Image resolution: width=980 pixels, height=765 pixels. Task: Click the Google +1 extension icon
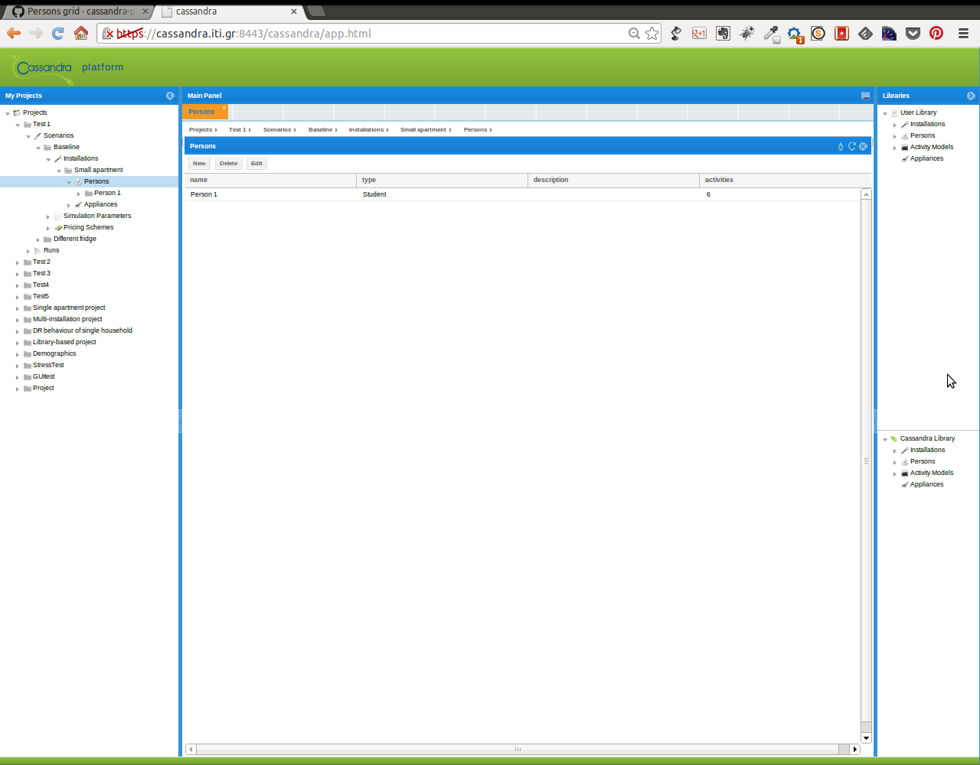[x=699, y=33]
